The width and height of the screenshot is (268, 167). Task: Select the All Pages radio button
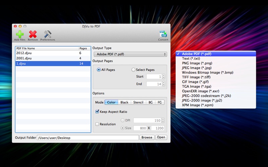tap(98, 70)
